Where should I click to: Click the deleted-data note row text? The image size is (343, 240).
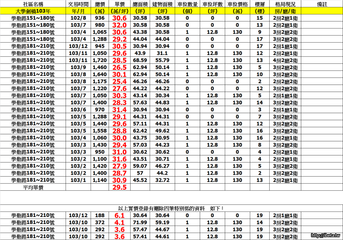171,208
